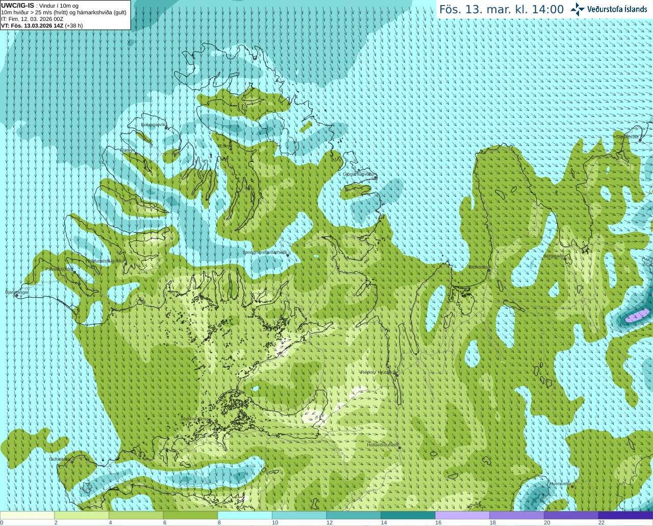Select the 10–12 m/s legend swatch

pyautogui.click(x=299, y=515)
